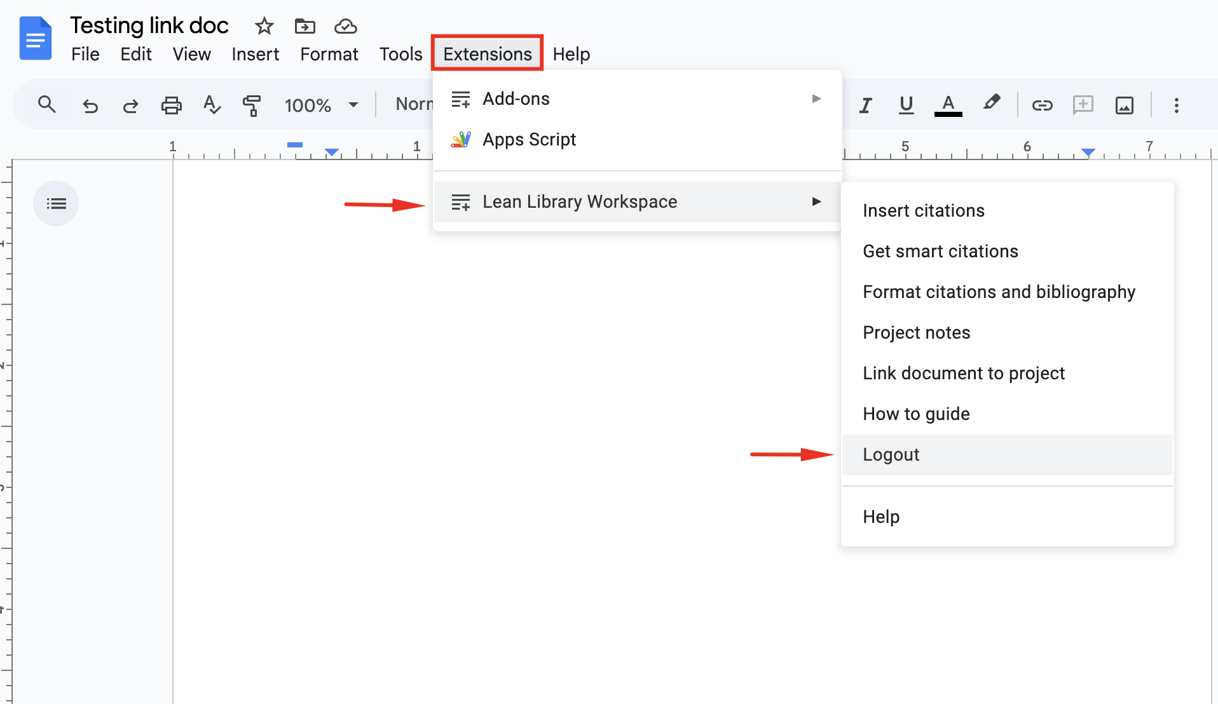Screen dimensions: 1218x704
Task: Activate the paint format tool
Action: point(252,105)
